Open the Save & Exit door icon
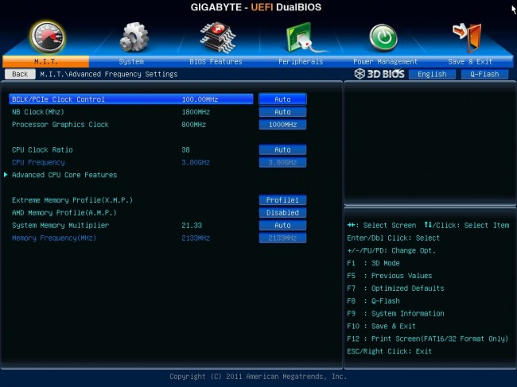Image resolution: width=517 pixels, height=387 pixels. click(x=468, y=37)
